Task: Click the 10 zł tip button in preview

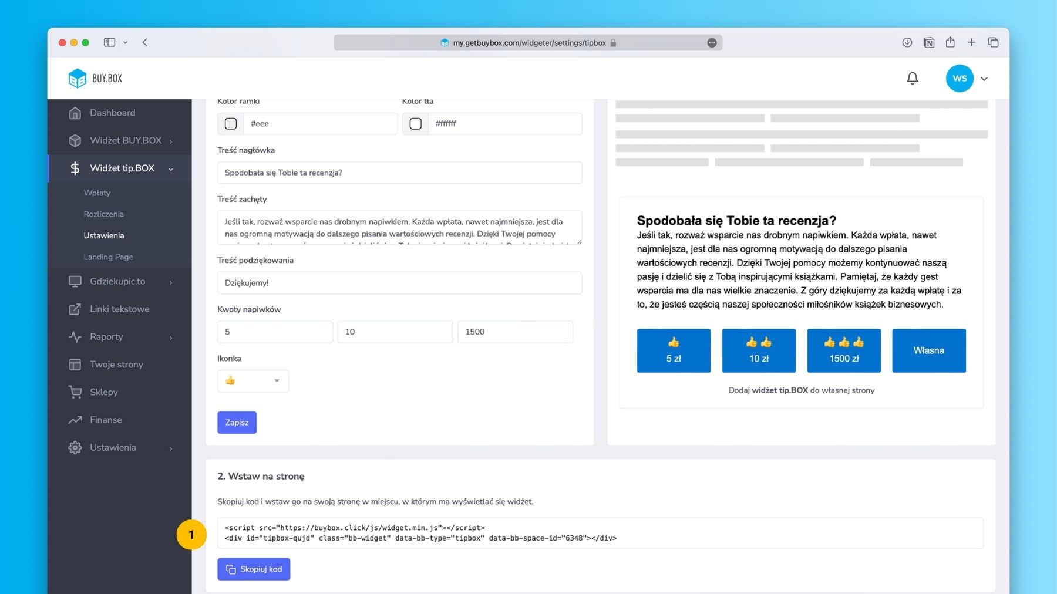Action: pyautogui.click(x=759, y=350)
